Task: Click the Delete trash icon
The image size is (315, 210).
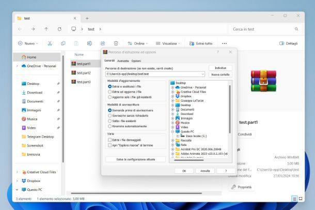Action: [x=116, y=43]
